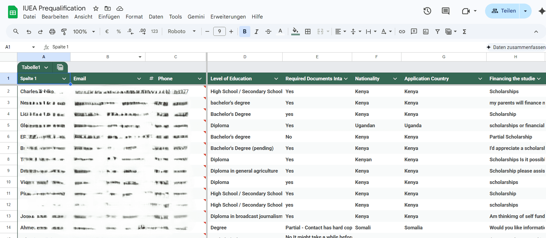This screenshot has width=546, height=238.
Task: Select the Partial Scholarship cell
Action: click(x=516, y=137)
